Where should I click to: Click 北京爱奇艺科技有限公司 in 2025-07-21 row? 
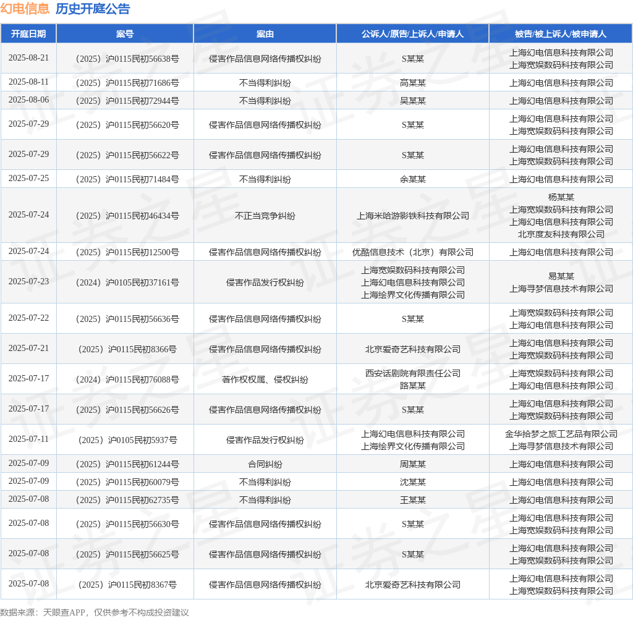412,350
